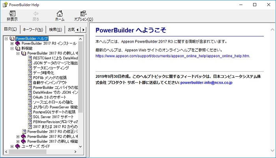Open the SQL Server 2017 サポート topic

click(53, 117)
